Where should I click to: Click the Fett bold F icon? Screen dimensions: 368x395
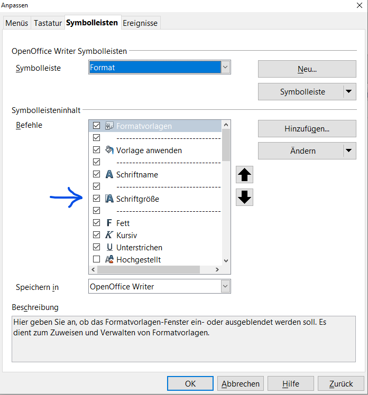(x=109, y=223)
